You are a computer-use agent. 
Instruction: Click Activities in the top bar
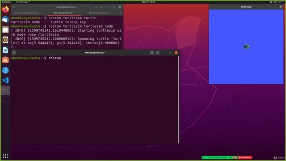[x=6, y=2]
